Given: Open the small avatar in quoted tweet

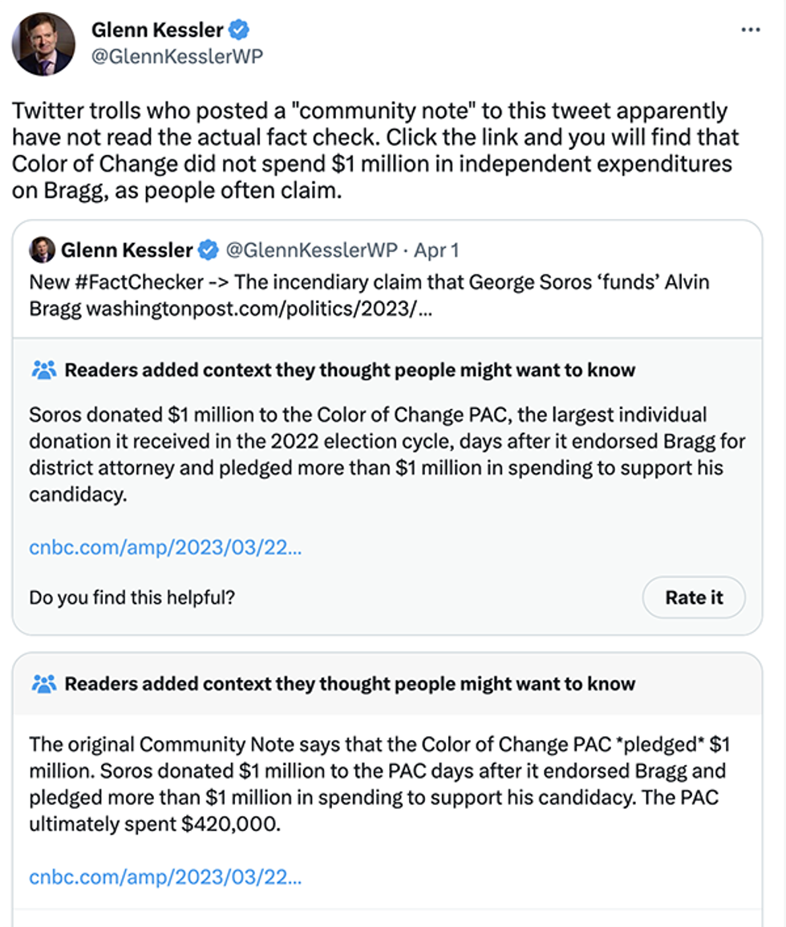Looking at the screenshot, I should point(42,250).
